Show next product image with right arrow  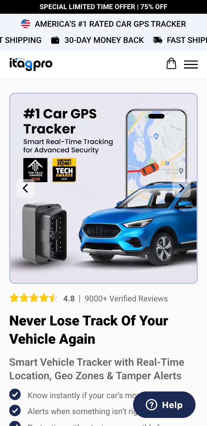point(182,188)
